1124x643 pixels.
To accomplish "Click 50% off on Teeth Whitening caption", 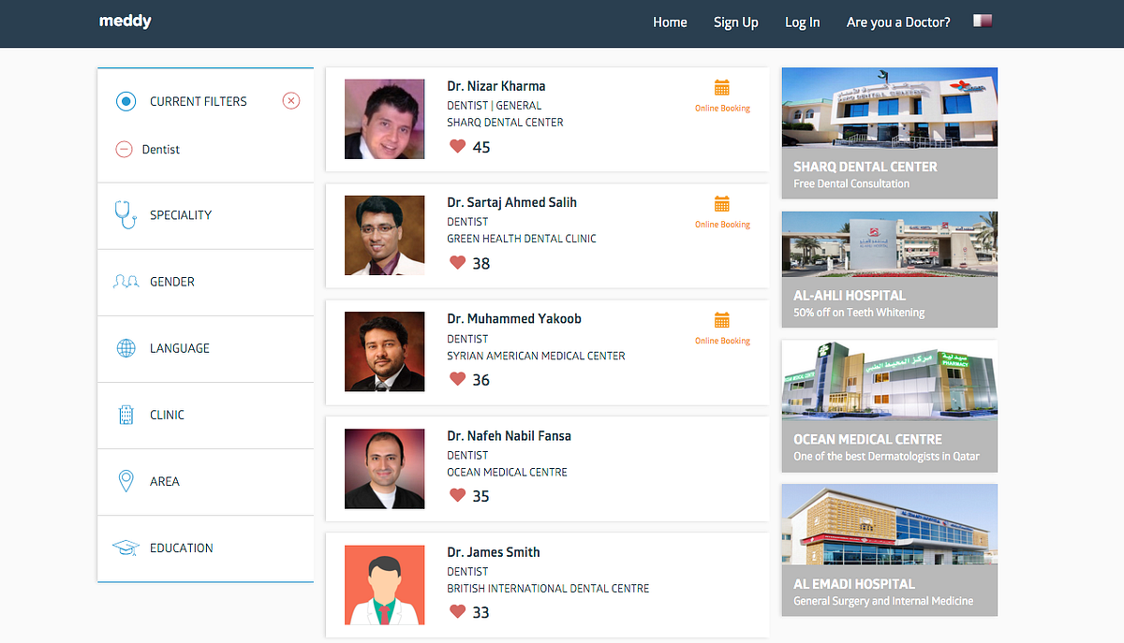I will (859, 313).
